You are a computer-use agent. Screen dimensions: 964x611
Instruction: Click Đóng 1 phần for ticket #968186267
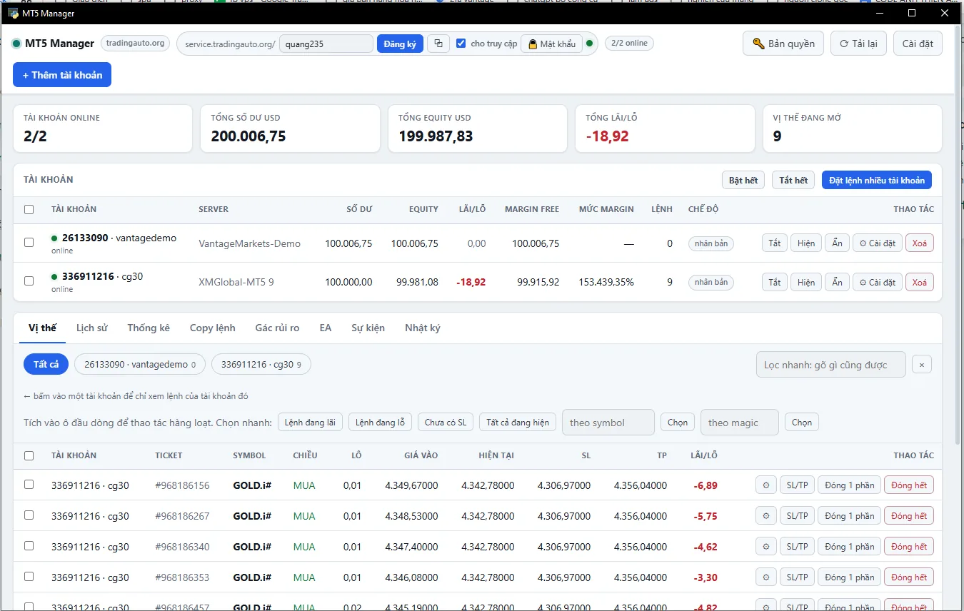tap(849, 516)
